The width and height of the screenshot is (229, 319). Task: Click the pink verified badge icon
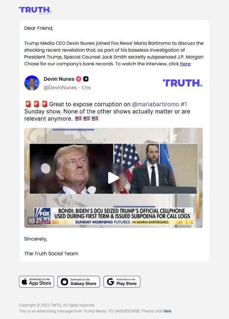click(x=79, y=79)
